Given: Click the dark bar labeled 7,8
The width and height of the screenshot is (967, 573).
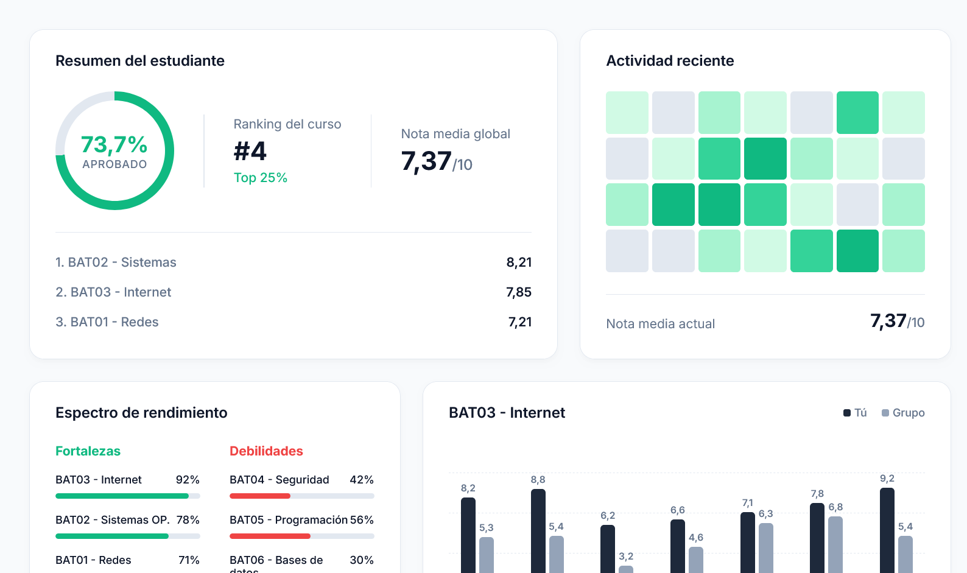Looking at the screenshot, I should pos(817,538).
